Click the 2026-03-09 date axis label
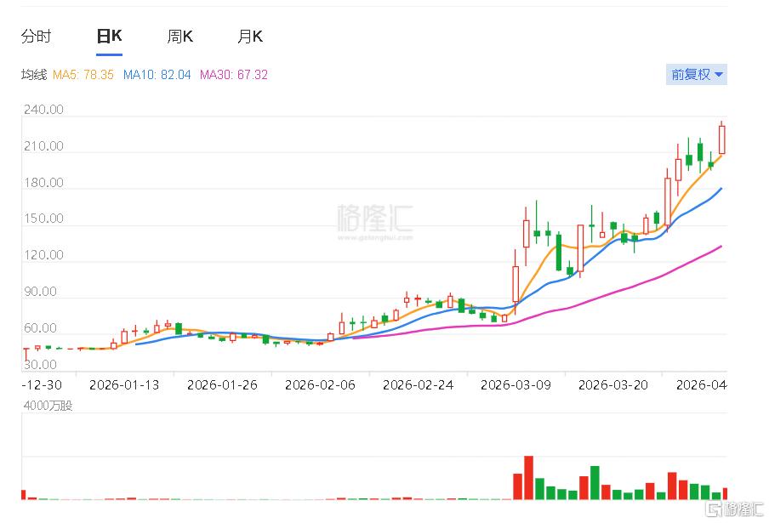The height and width of the screenshot is (523, 769). tap(516, 384)
